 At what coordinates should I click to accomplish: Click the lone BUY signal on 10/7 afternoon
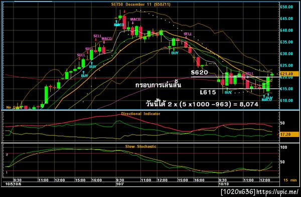pyautogui.click(x=175, y=53)
